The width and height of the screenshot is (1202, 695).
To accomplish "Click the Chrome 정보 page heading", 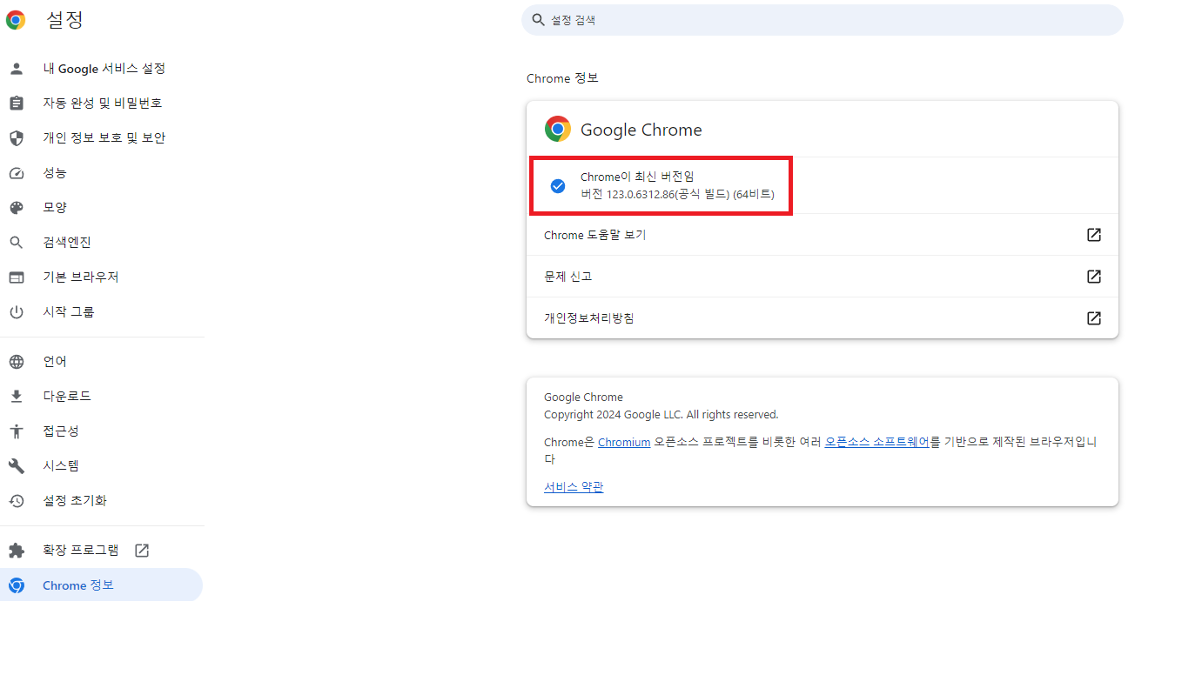I will pos(562,78).
